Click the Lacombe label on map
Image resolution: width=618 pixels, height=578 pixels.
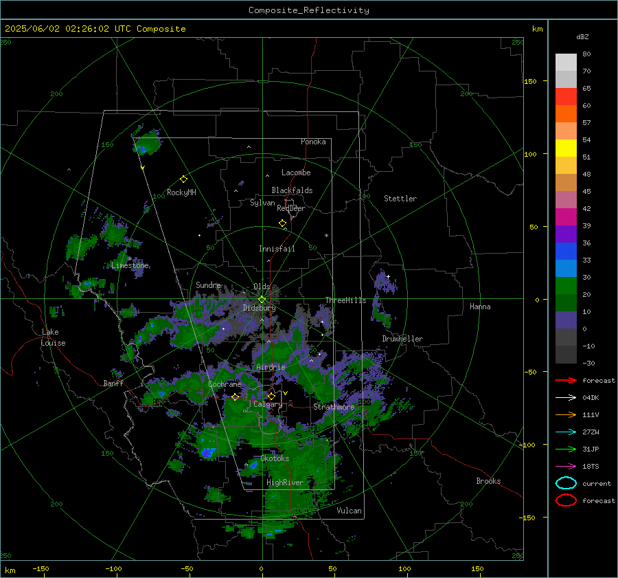point(296,173)
